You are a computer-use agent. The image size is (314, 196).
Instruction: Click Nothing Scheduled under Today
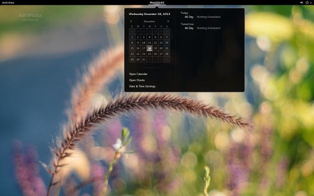[208, 17]
